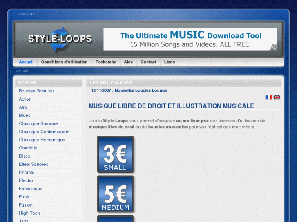Click the 17-06-2011 date text
297x222 pixels.
tap(25, 14)
